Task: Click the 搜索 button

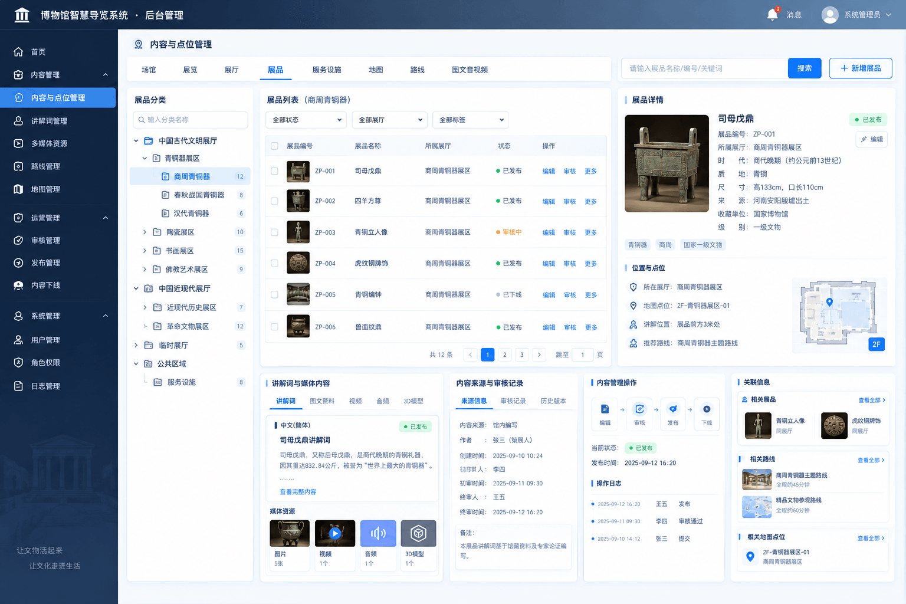Action: (805, 68)
